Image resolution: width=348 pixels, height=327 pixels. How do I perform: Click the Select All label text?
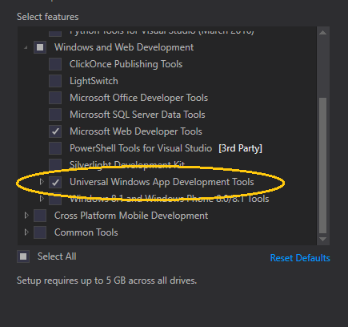point(57,256)
